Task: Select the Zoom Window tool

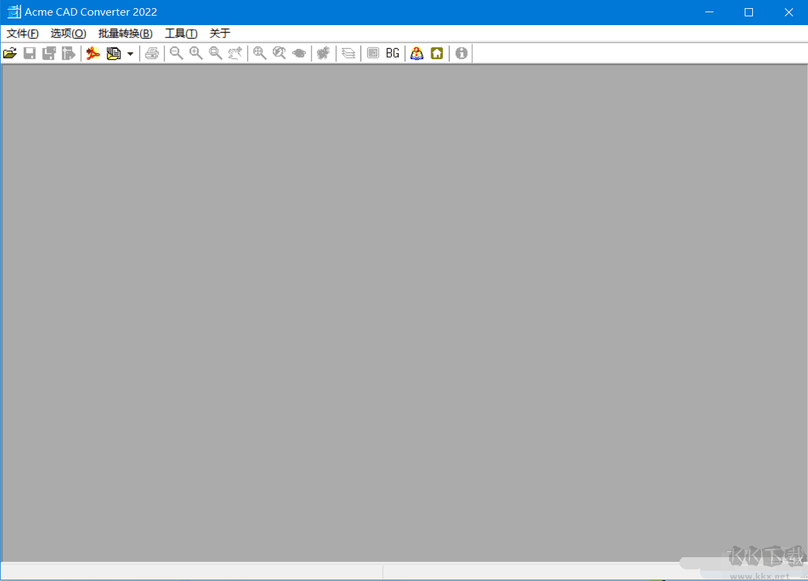Action: click(x=215, y=52)
